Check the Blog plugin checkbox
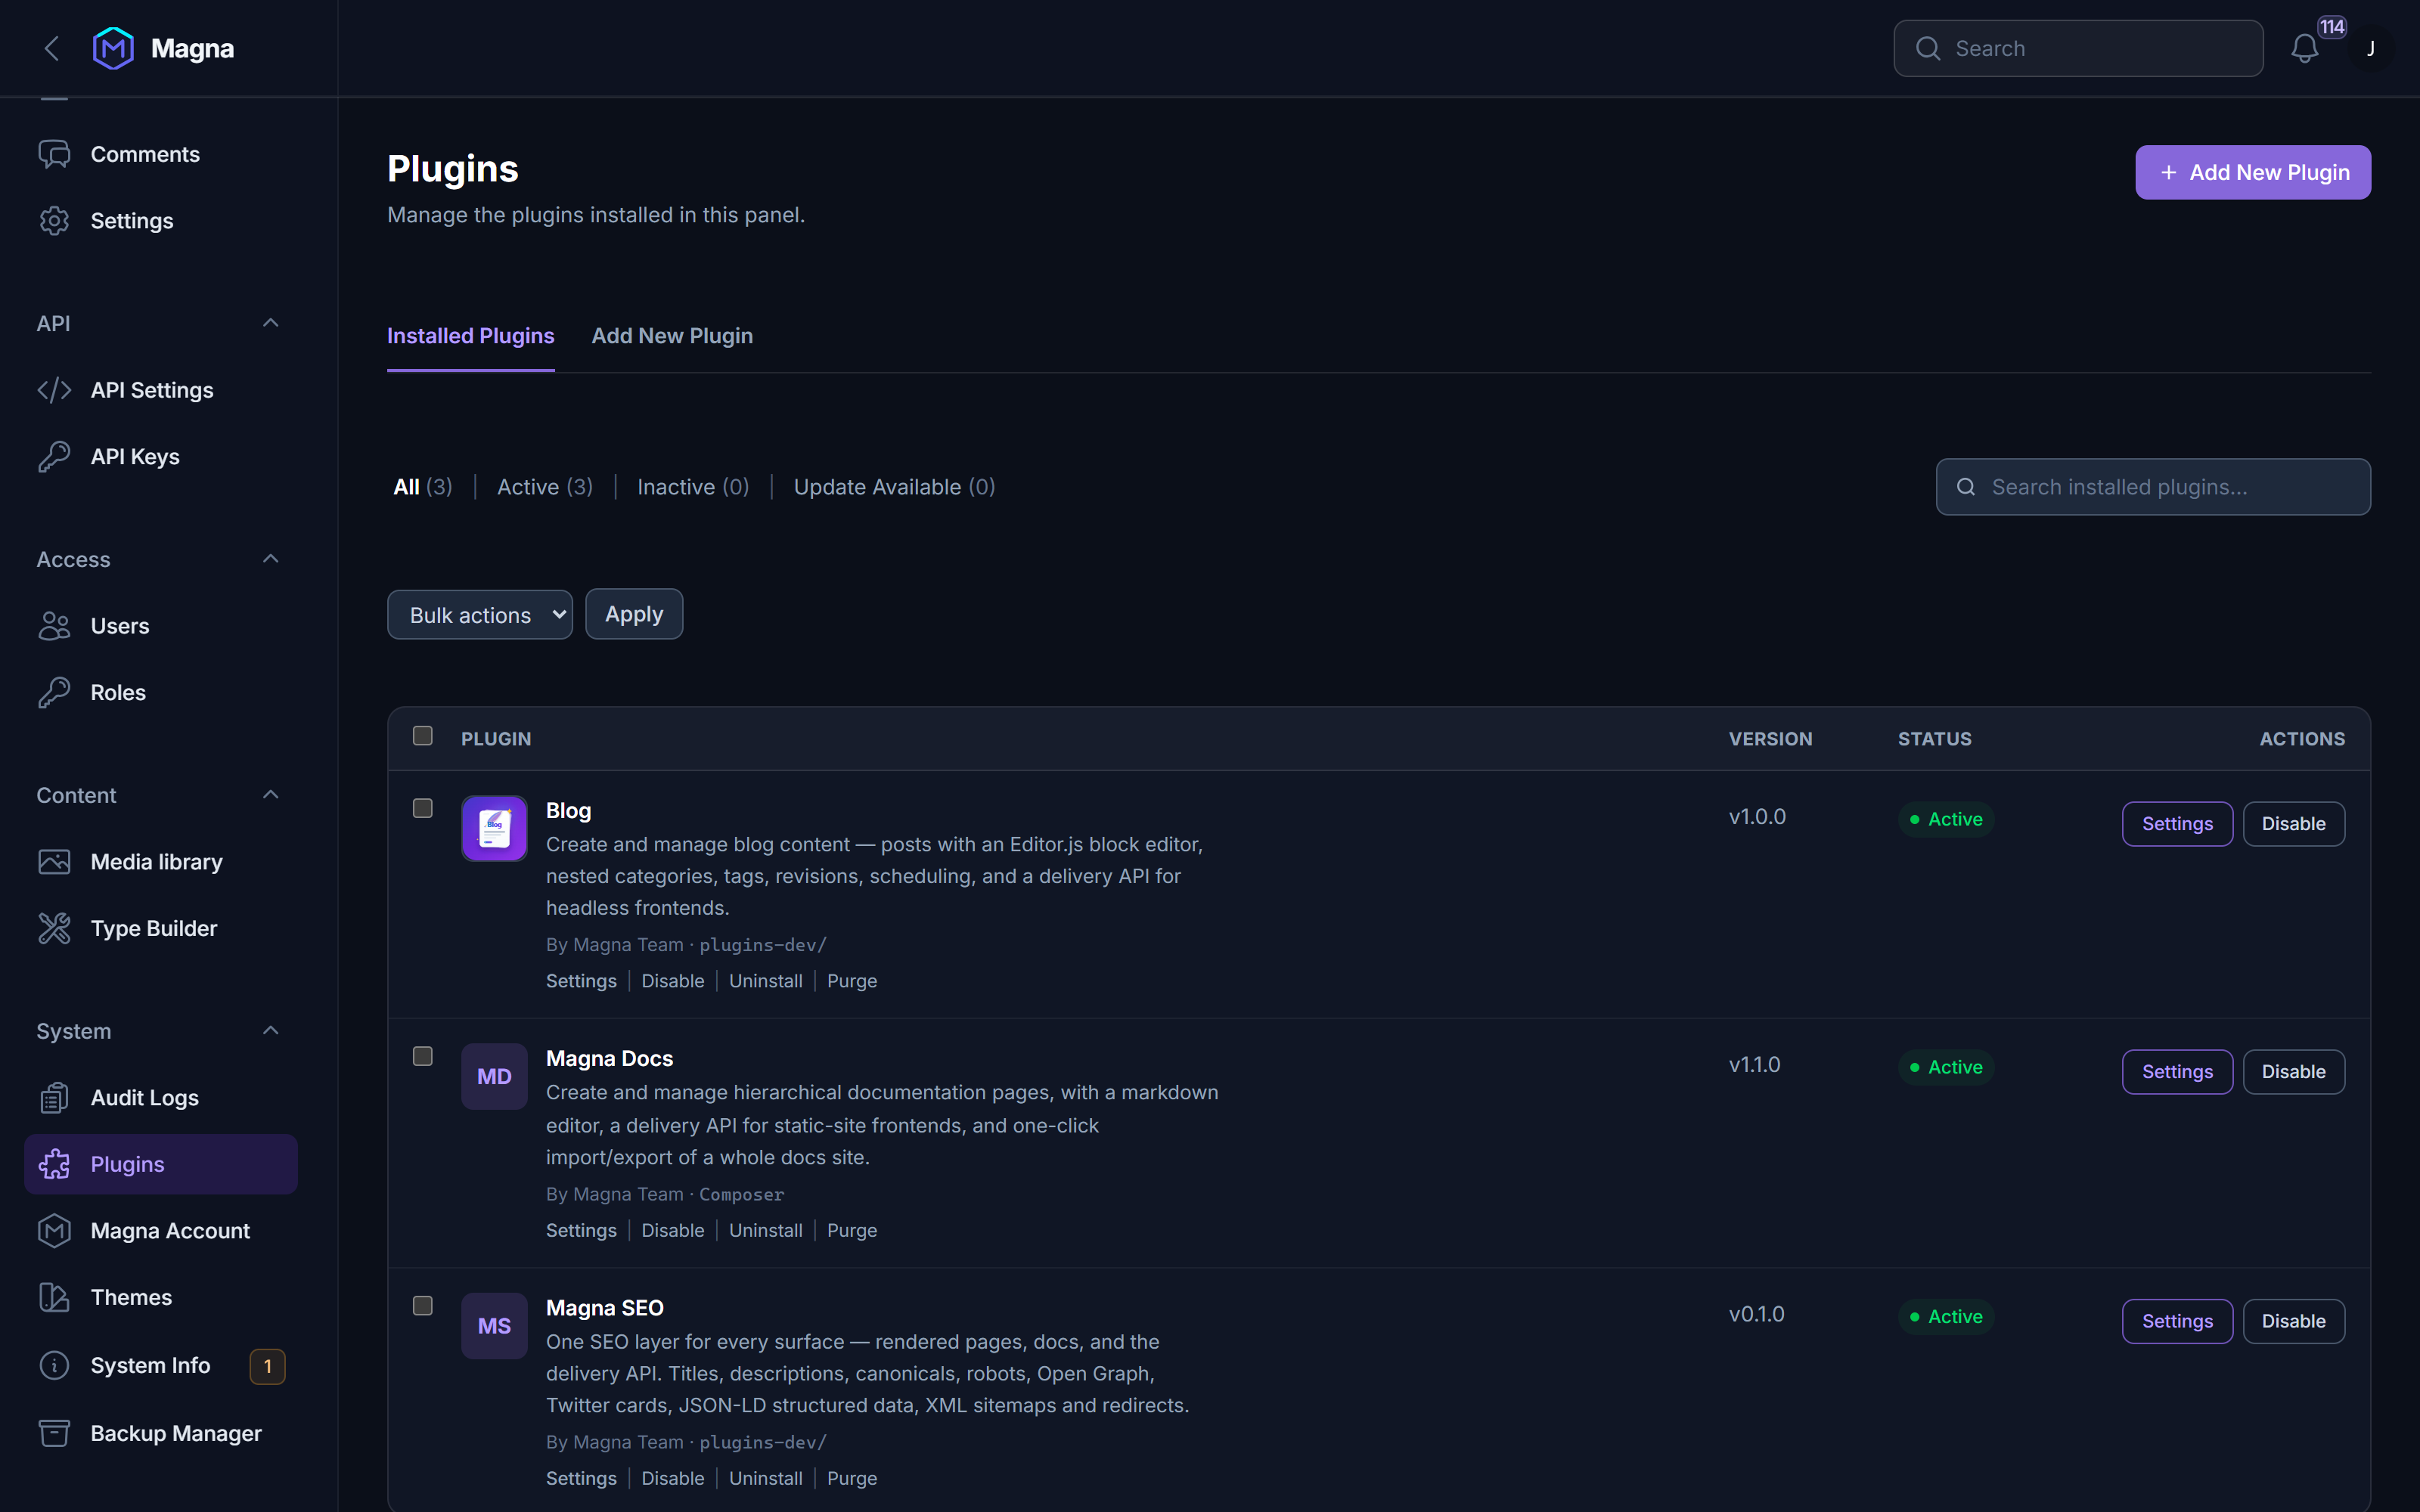Image resolution: width=2420 pixels, height=1512 pixels. [423, 808]
